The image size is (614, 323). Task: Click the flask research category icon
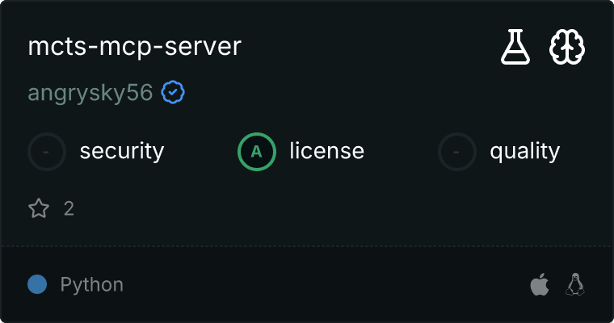pos(515,48)
